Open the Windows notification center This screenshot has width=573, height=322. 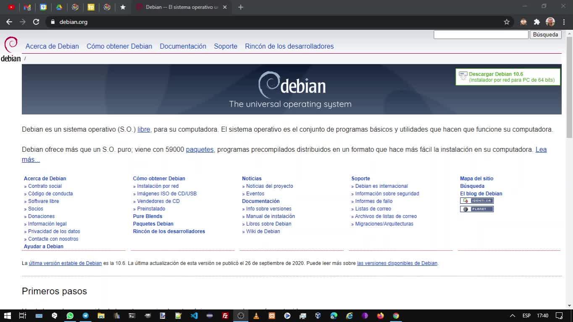click(x=559, y=316)
